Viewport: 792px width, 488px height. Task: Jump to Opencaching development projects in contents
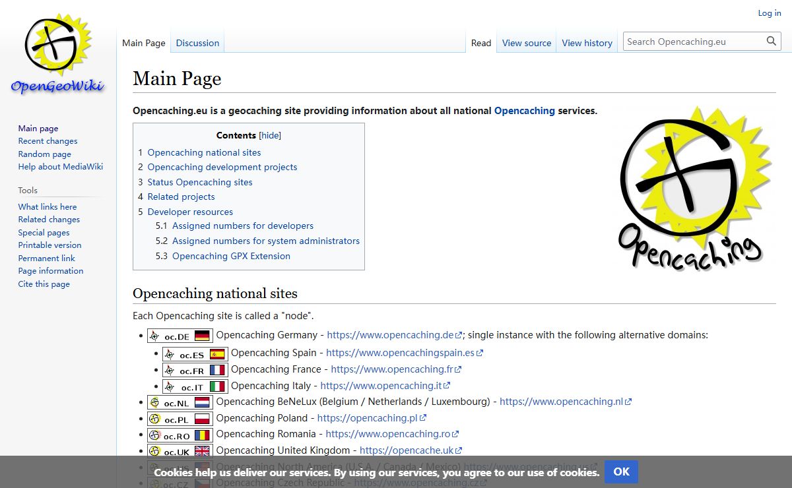coord(222,168)
